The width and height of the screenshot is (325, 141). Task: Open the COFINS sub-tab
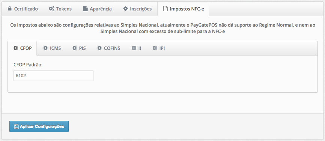[x=109, y=48]
